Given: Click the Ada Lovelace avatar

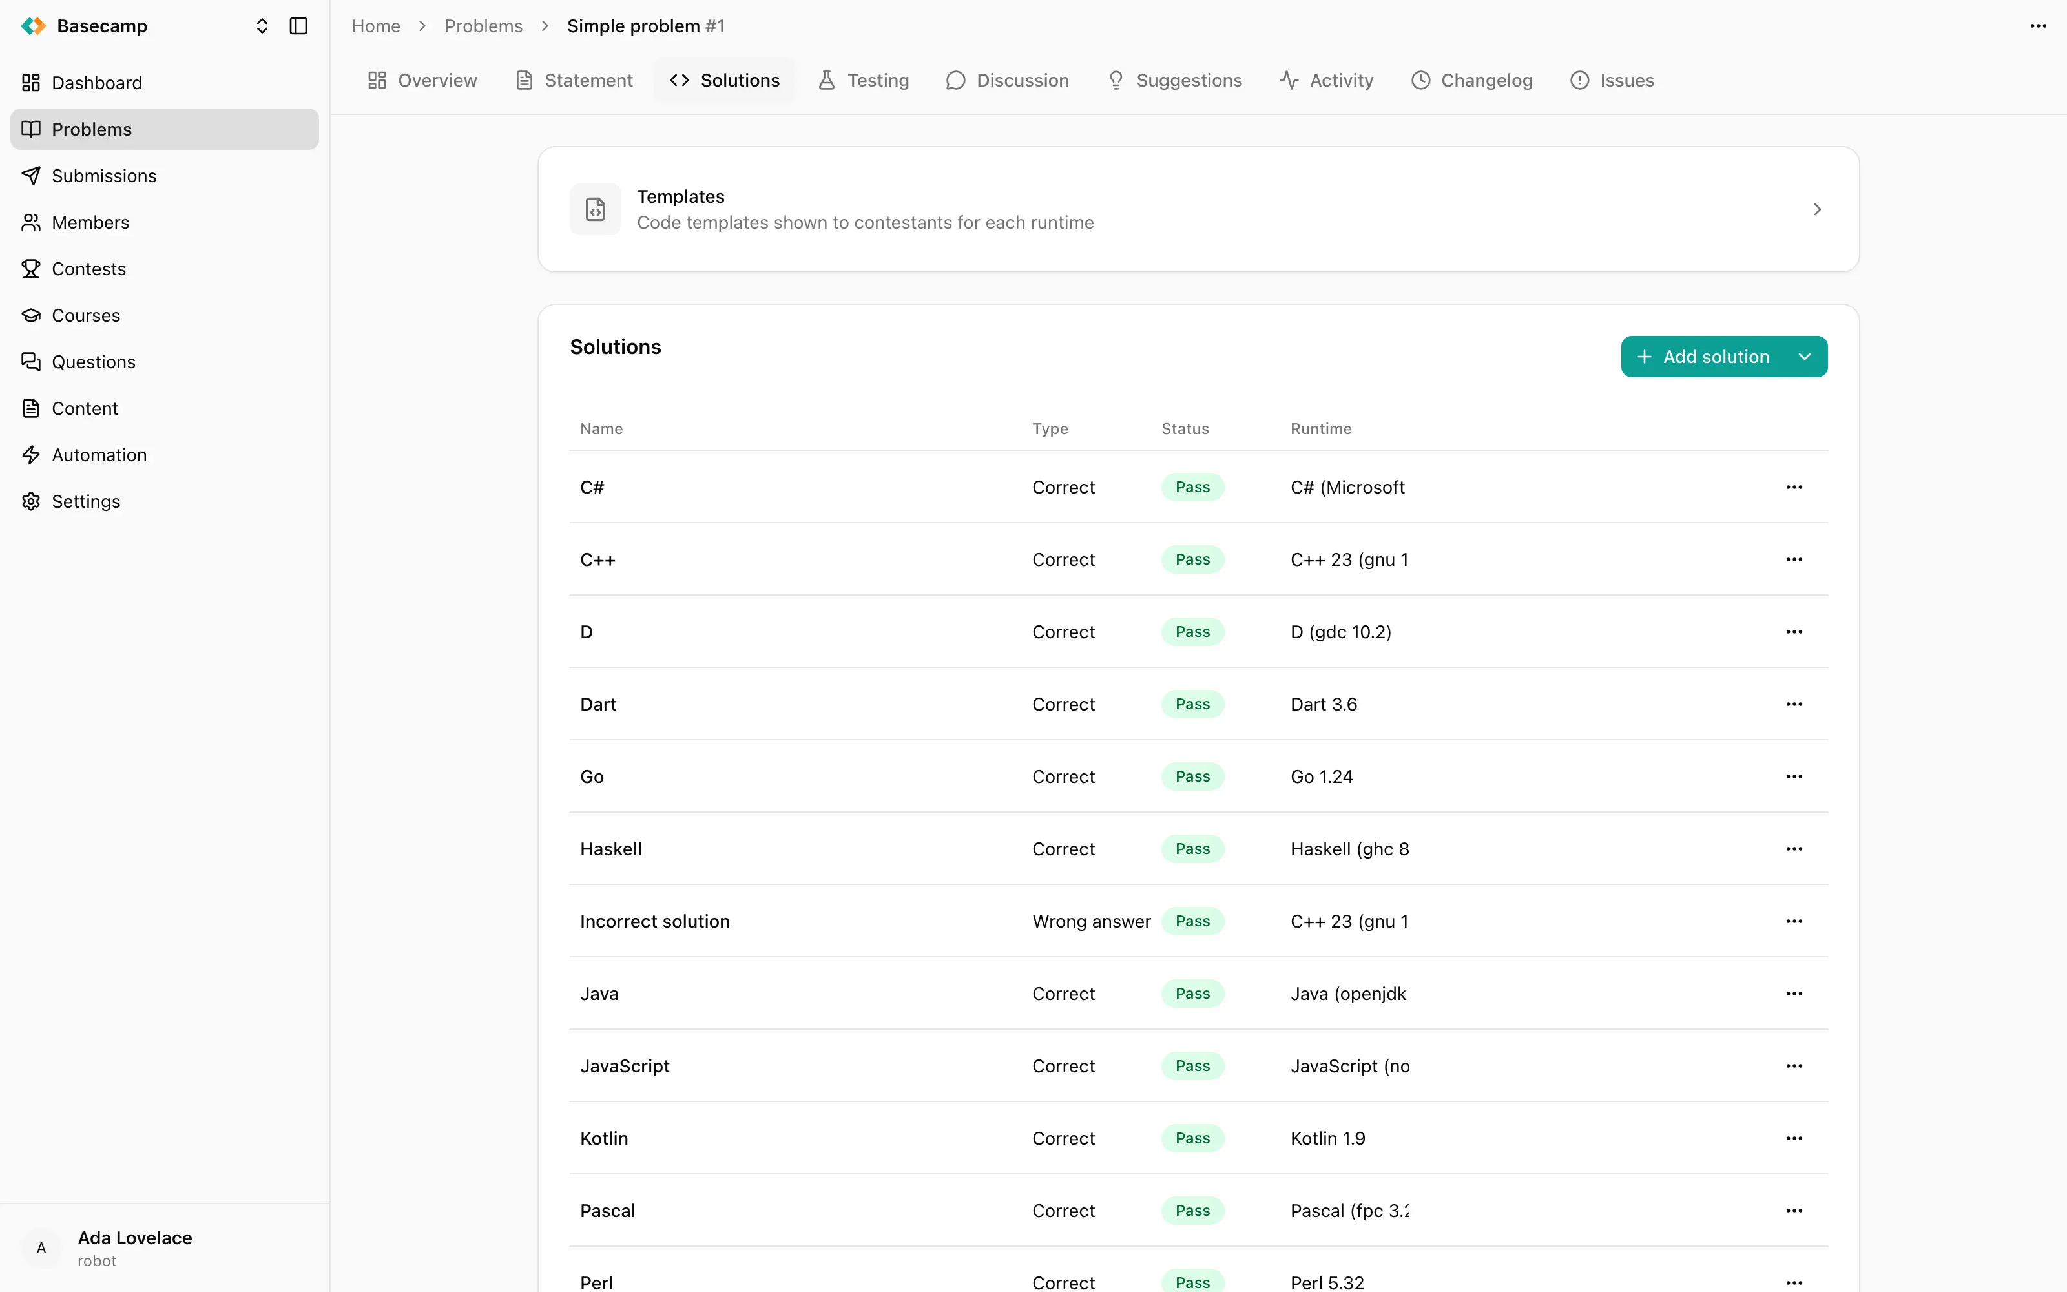Looking at the screenshot, I should point(41,1249).
